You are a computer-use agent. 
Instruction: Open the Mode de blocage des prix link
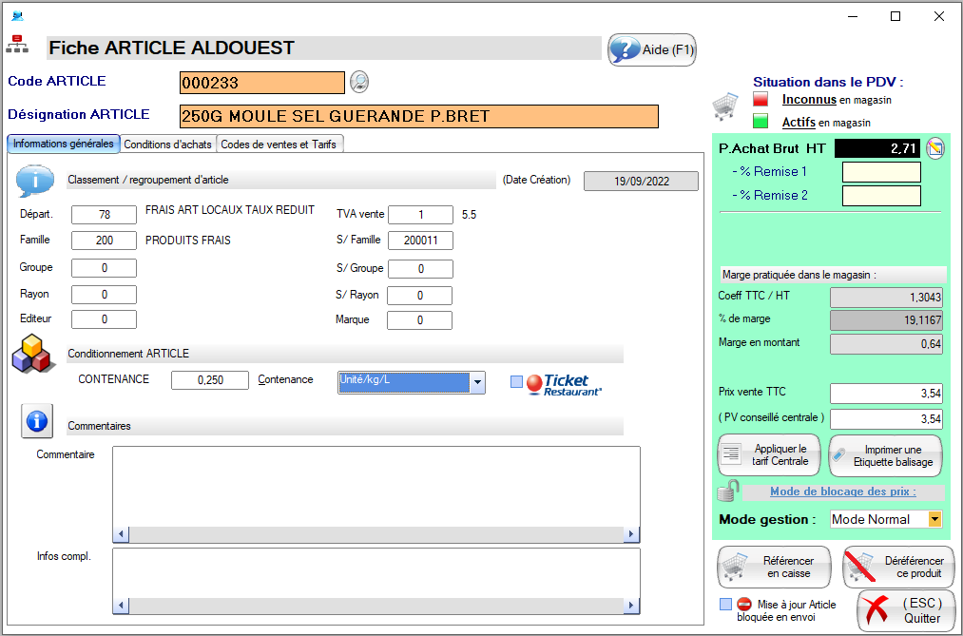pos(842,491)
